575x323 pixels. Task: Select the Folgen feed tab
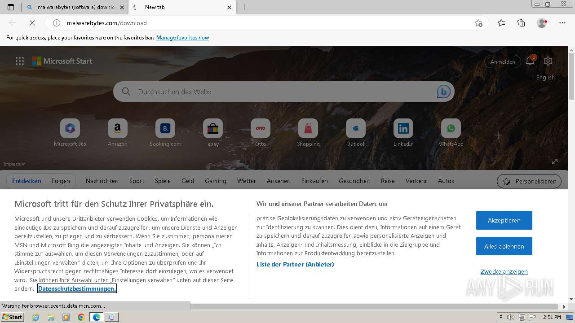[61, 181]
